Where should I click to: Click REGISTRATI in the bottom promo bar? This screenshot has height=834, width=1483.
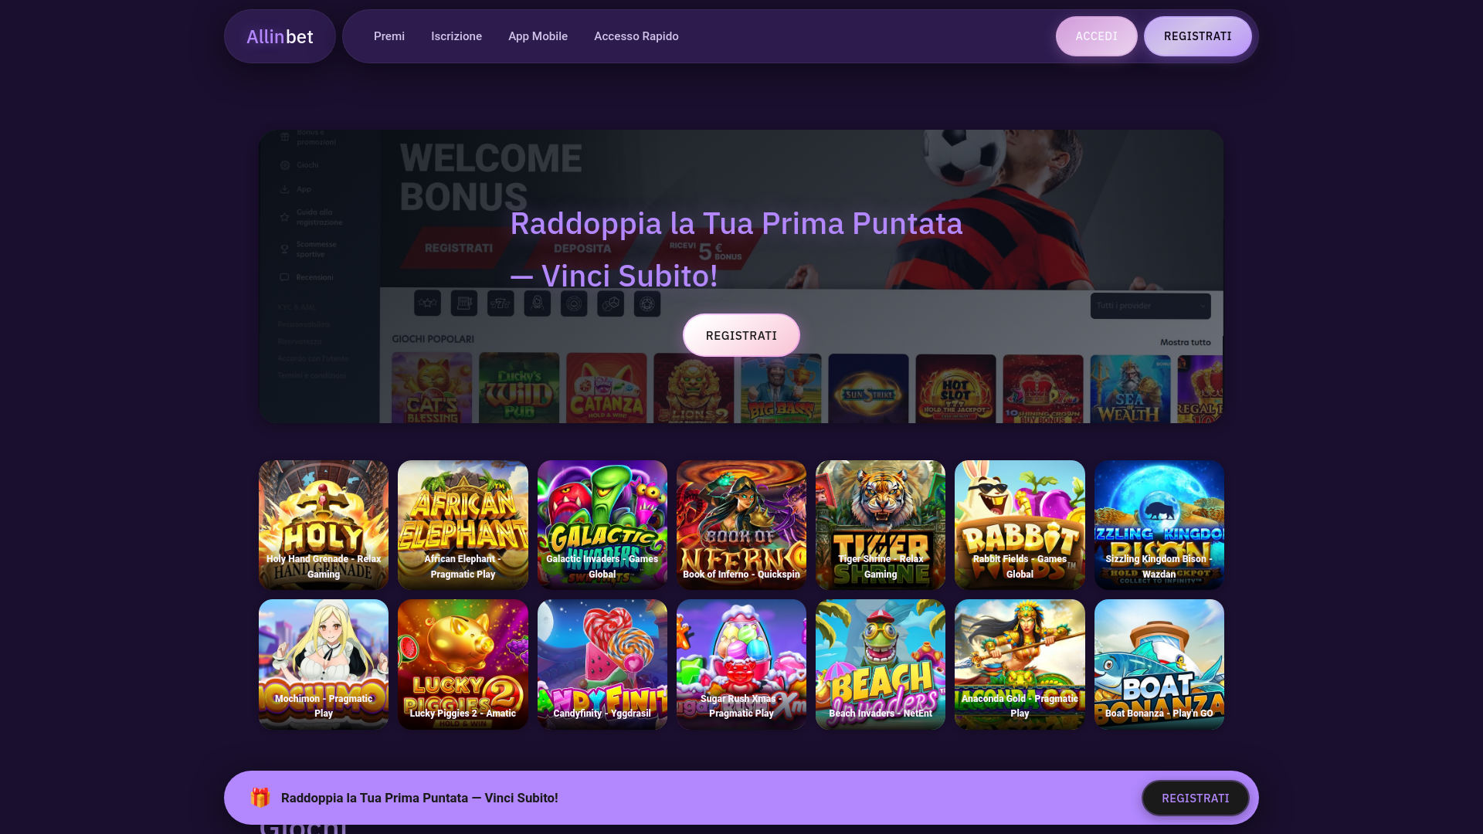tap(1195, 798)
